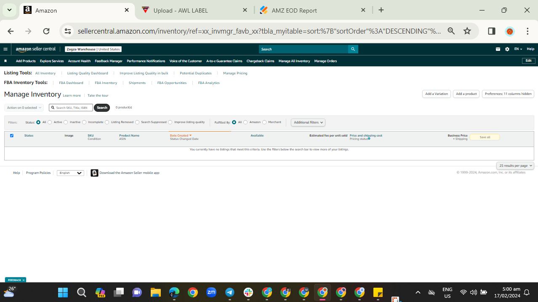
Task: Open the Chrome tab search dropdown arrow
Action: coord(9,10)
